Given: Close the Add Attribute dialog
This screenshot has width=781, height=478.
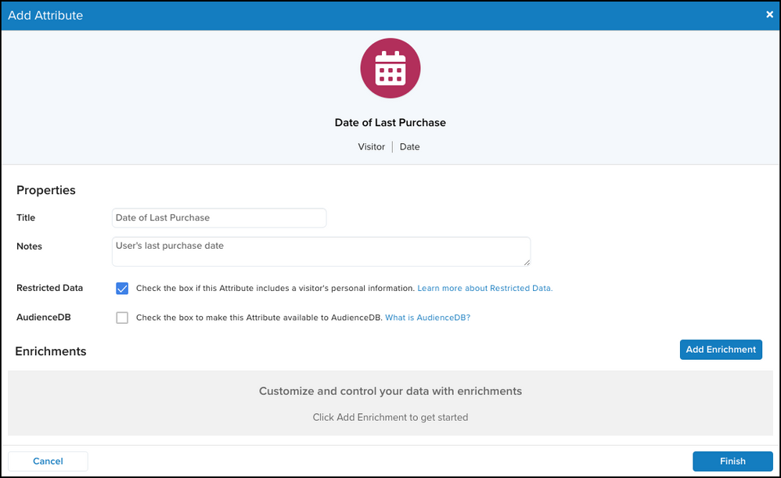Looking at the screenshot, I should tap(769, 15).
